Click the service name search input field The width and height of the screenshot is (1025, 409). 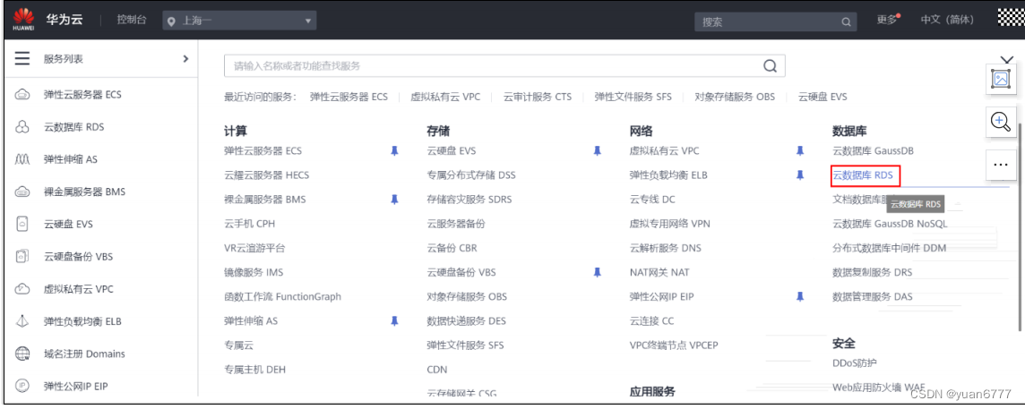tap(504, 66)
